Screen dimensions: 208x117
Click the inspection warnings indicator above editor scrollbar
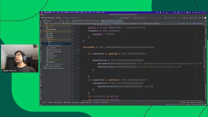204,26
